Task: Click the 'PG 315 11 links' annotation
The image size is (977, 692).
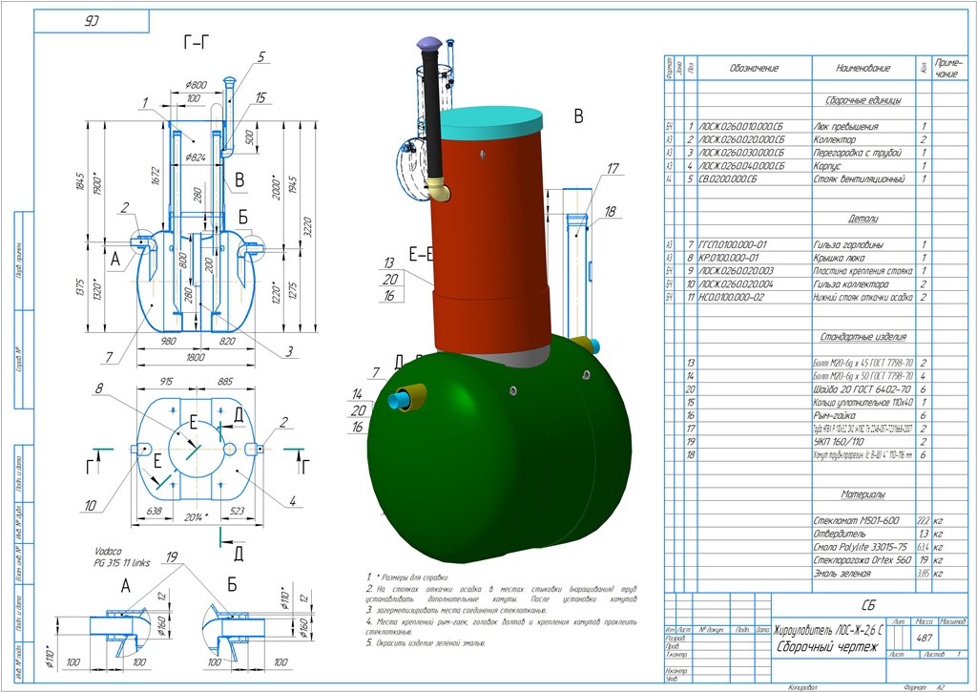Action: coord(122,563)
